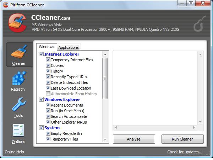The width and height of the screenshot is (213, 160).
Task: Toggle Run (in Start Menu) checkbox
Action: [x=48, y=111]
